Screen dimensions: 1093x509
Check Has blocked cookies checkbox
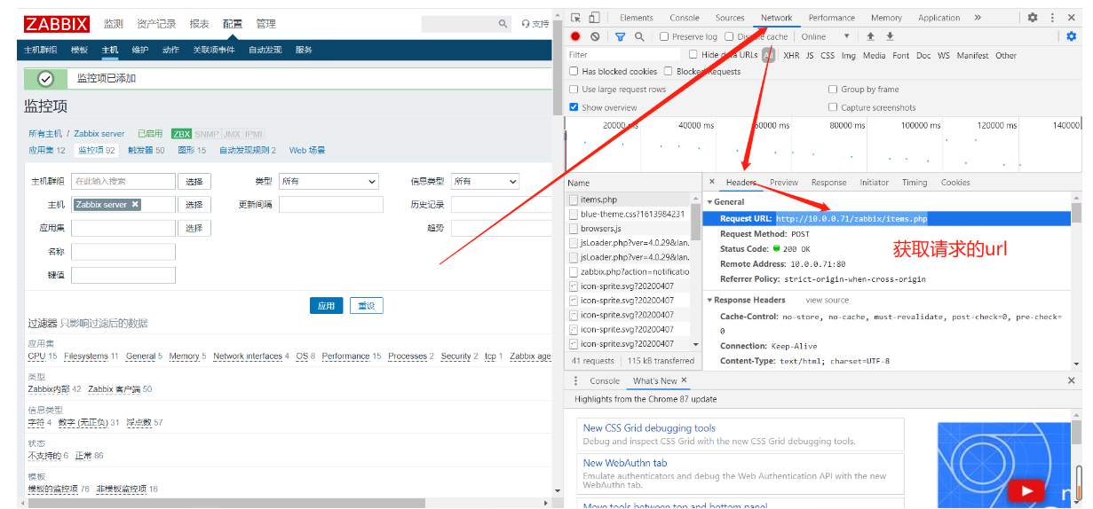[x=574, y=71]
